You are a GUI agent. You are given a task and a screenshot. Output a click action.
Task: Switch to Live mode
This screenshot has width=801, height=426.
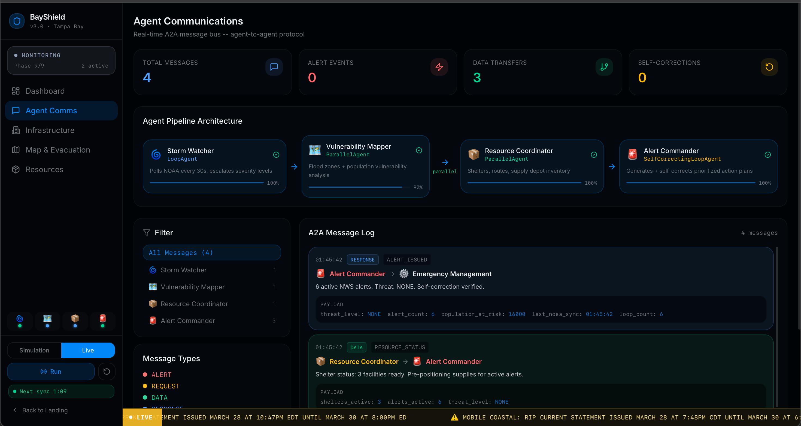(x=88, y=350)
